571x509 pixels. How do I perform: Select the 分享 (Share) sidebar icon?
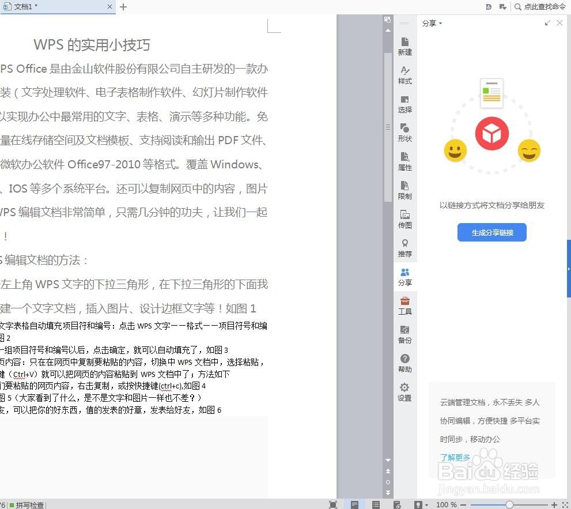click(404, 277)
